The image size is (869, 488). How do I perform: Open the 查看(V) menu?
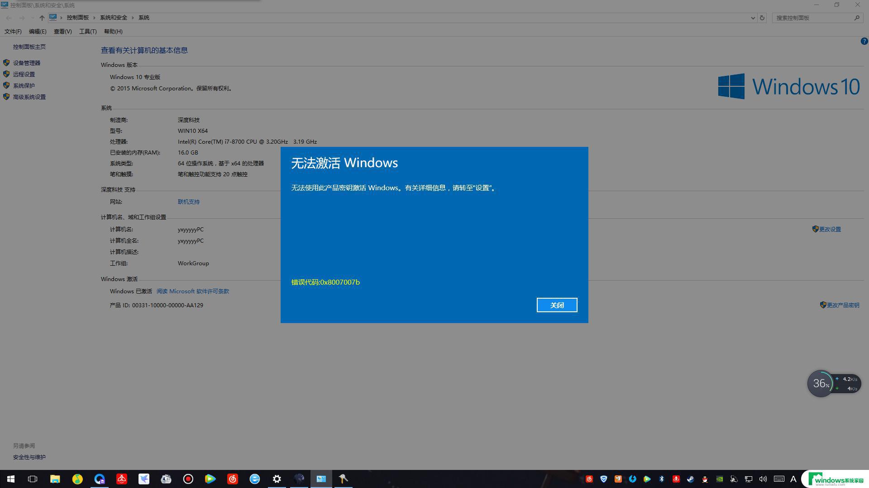coord(62,32)
